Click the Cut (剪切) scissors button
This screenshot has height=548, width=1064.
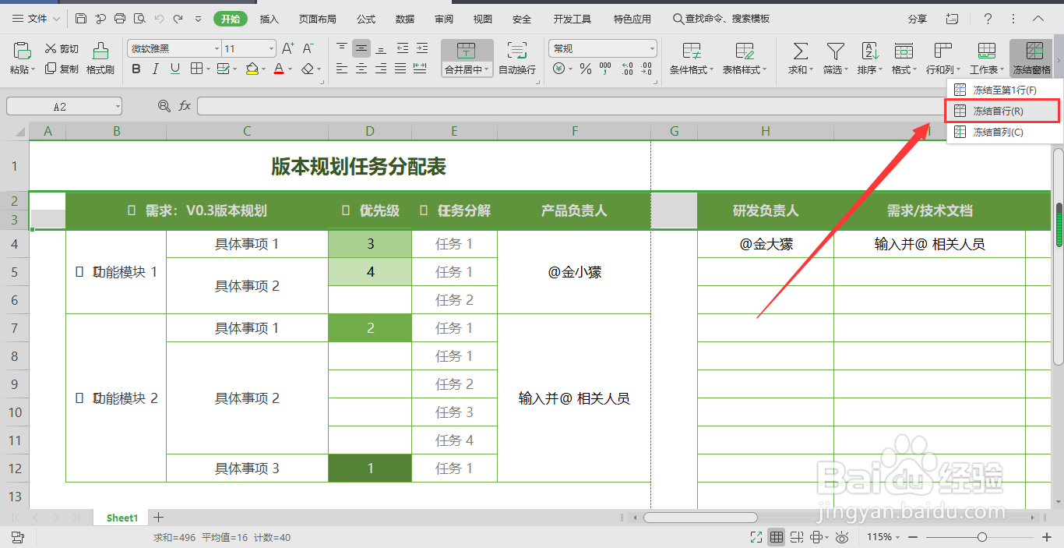pyautogui.click(x=62, y=48)
